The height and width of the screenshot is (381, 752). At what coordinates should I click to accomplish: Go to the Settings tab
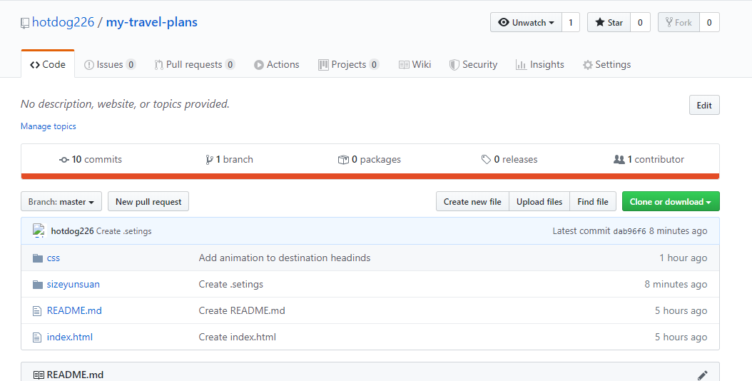(x=606, y=65)
